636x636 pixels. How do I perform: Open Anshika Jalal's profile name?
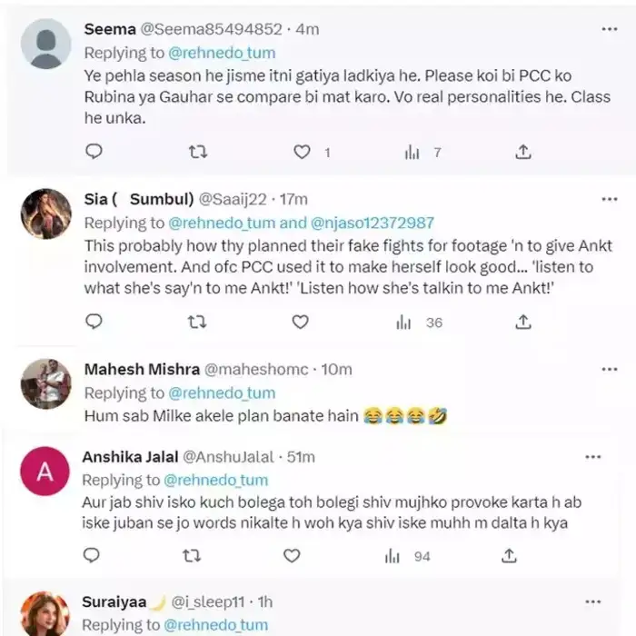point(130,456)
